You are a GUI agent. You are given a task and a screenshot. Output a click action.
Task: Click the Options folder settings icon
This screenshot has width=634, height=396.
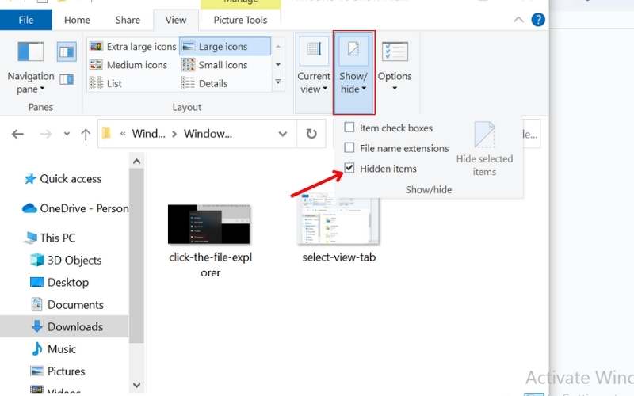tap(395, 51)
